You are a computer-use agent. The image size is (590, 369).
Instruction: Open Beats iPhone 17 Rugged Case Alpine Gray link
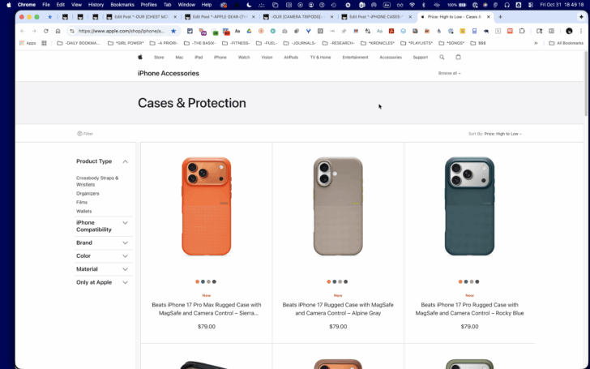coord(338,309)
